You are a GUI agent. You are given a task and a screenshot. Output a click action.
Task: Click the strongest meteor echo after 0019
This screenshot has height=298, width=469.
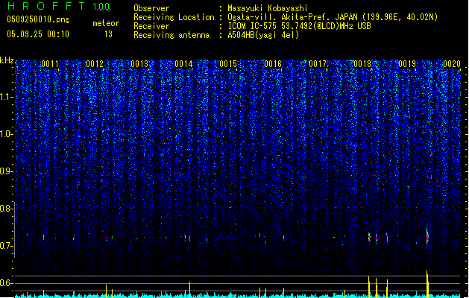point(427,237)
